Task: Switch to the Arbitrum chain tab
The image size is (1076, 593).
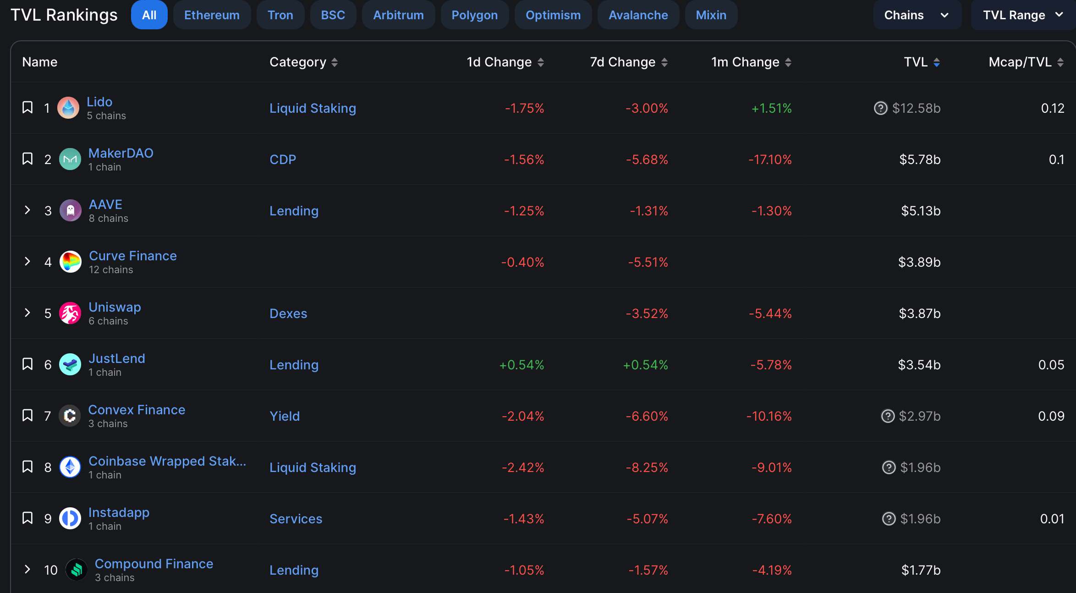Action: tap(398, 15)
